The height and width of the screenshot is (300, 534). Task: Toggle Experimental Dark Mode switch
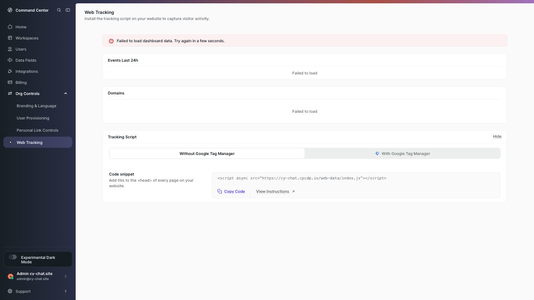[13, 257]
